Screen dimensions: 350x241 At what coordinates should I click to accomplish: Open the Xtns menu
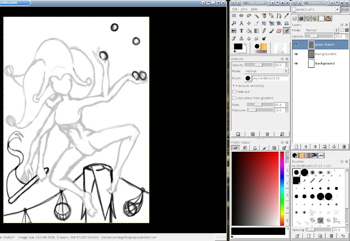[244, 9]
